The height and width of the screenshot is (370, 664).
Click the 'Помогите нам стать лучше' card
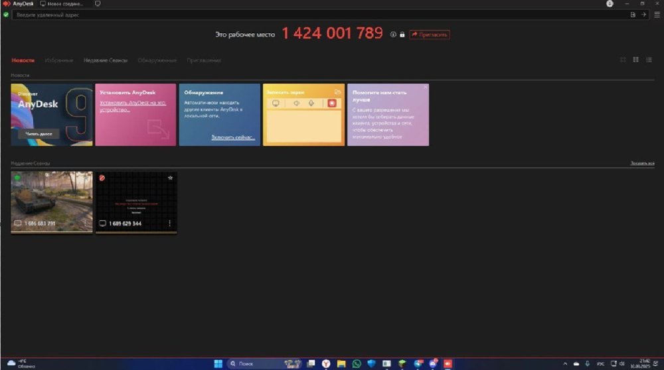click(x=388, y=115)
